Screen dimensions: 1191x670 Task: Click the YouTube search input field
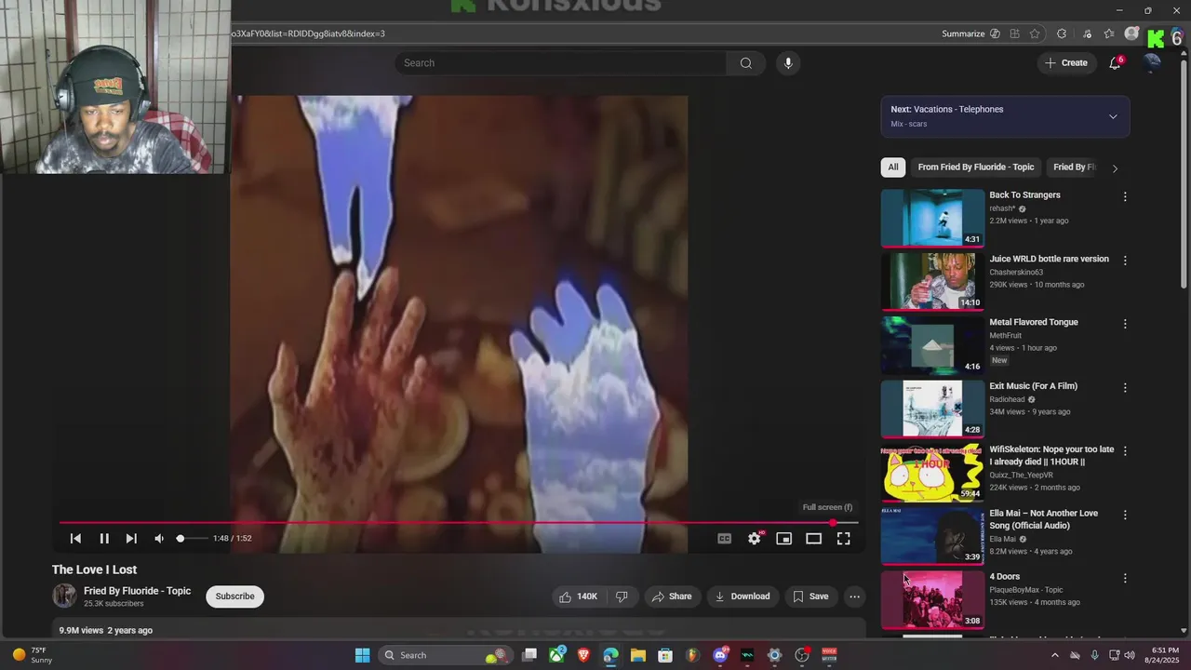click(x=560, y=63)
